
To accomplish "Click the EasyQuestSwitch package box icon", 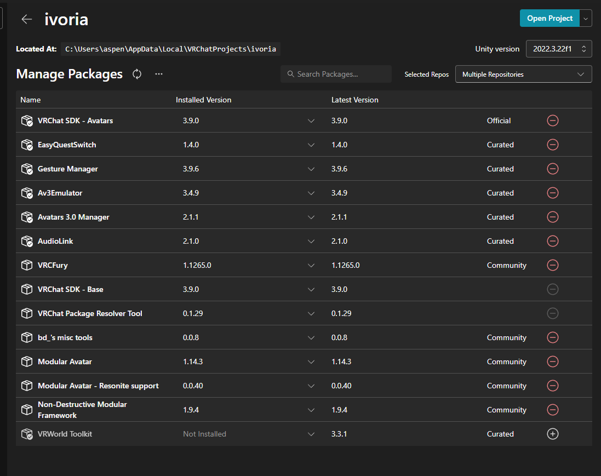I will point(27,145).
